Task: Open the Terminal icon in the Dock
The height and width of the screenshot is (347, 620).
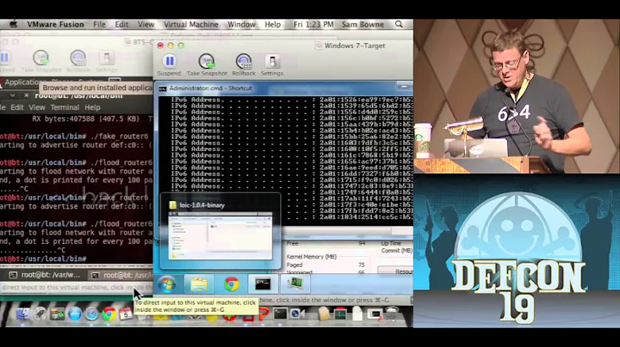Action: point(280,314)
